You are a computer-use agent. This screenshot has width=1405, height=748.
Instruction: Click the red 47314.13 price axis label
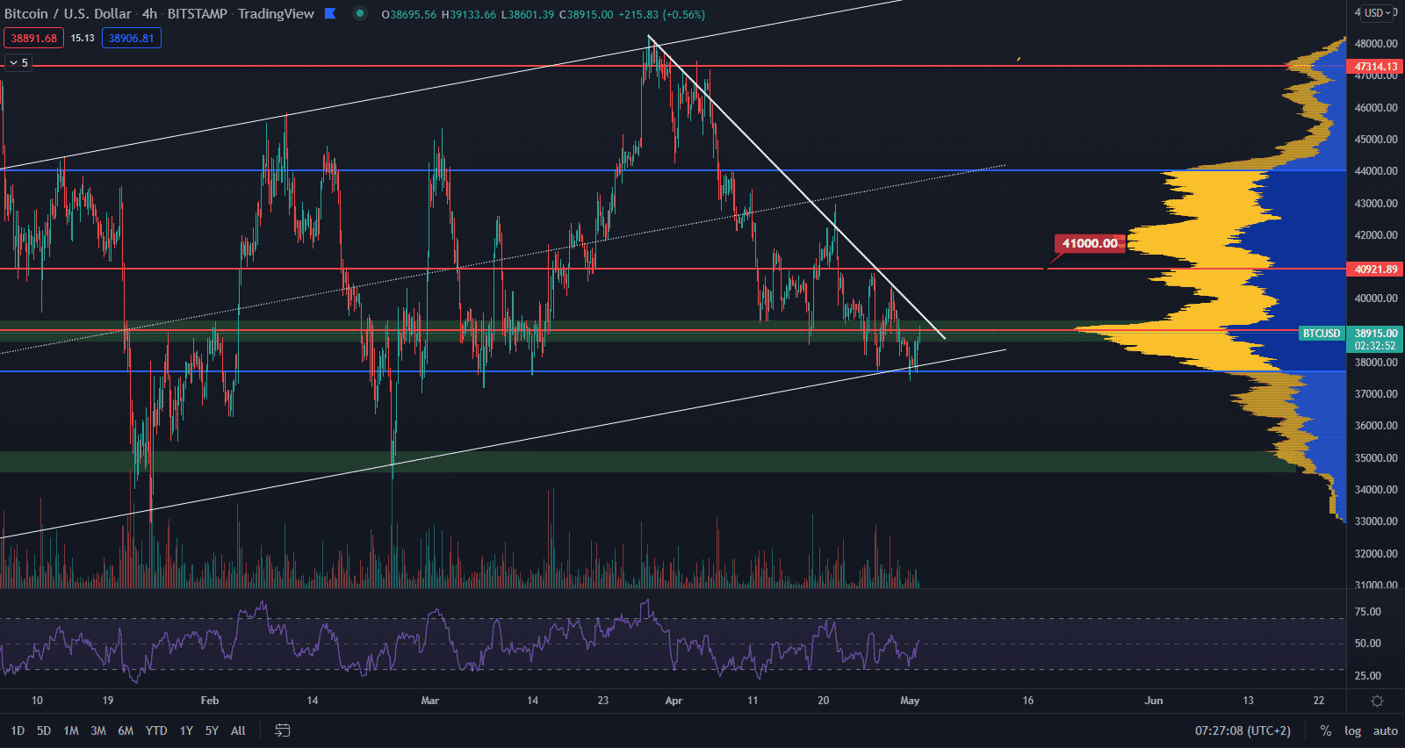click(x=1375, y=67)
